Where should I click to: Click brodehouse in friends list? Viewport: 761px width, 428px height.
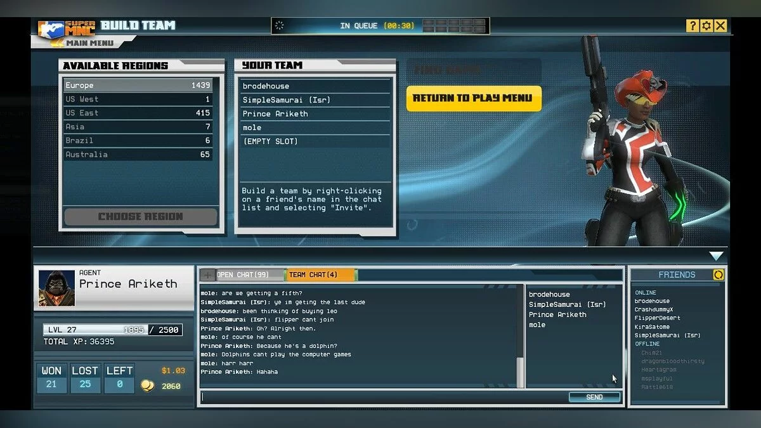[652, 301]
